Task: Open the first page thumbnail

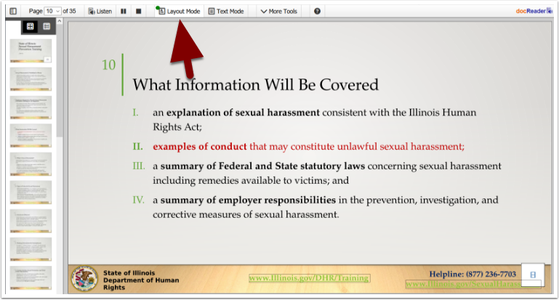Action: click(x=31, y=51)
